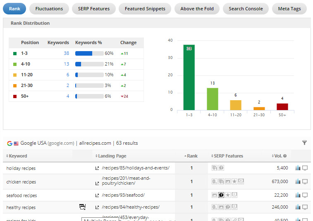This screenshot has width=313, height=221.
Task: Switch to the Fluctuations tab
Action: tap(49, 9)
